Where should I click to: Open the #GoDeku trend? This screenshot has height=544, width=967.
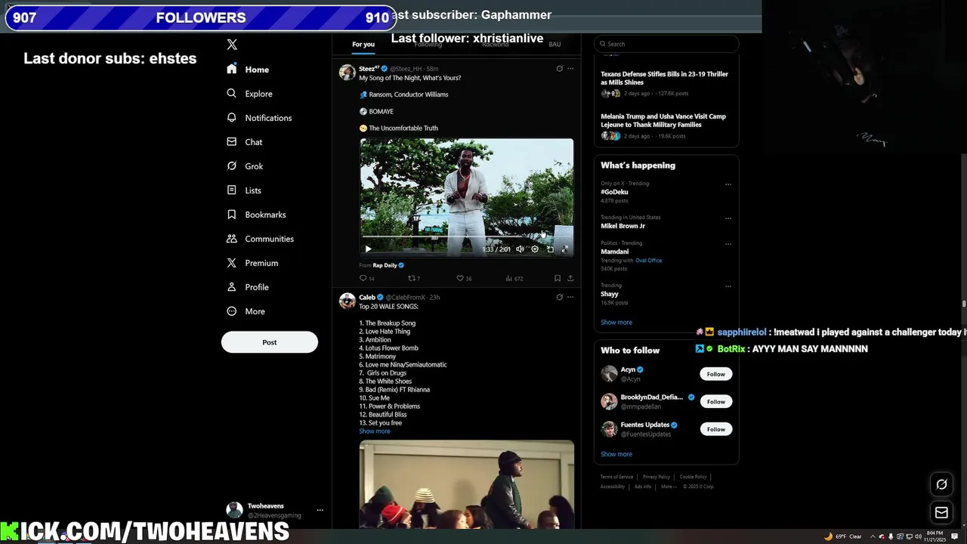[x=614, y=192]
